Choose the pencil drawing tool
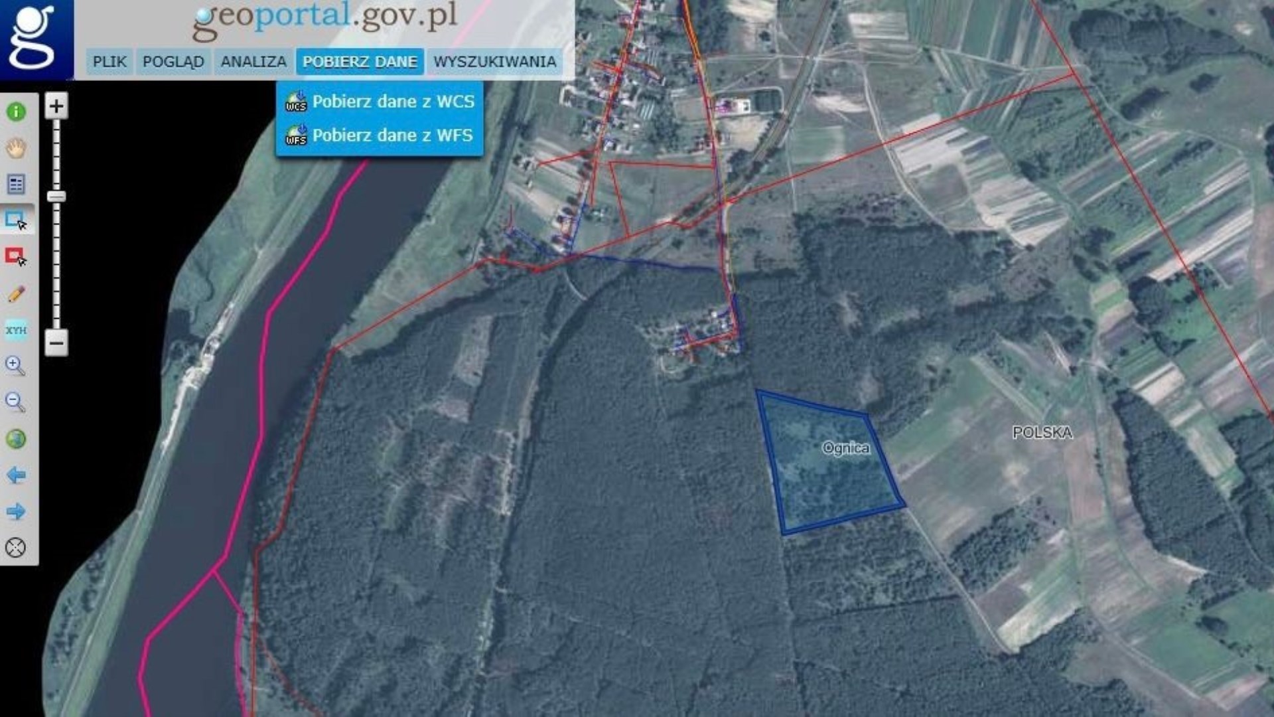1274x717 pixels. point(17,293)
